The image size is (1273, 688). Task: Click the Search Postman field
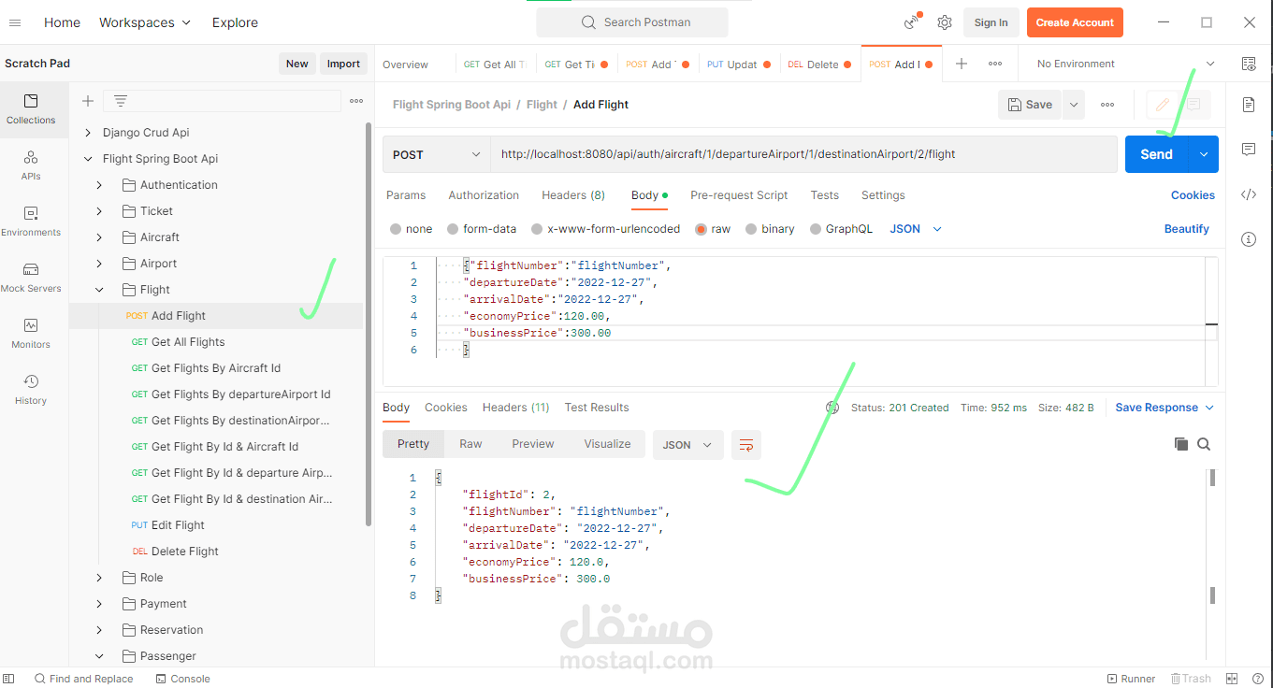coord(632,22)
